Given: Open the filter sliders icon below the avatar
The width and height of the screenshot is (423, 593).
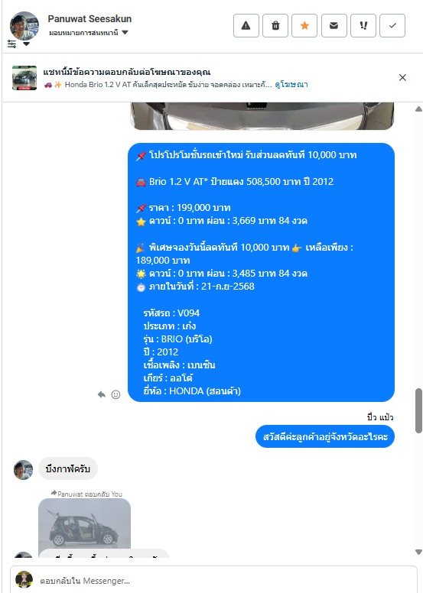Looking at the screenshot, I should (11, 44).
